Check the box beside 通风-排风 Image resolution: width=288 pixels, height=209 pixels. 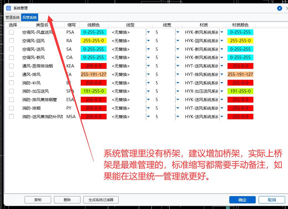click(x=11, y=74)
